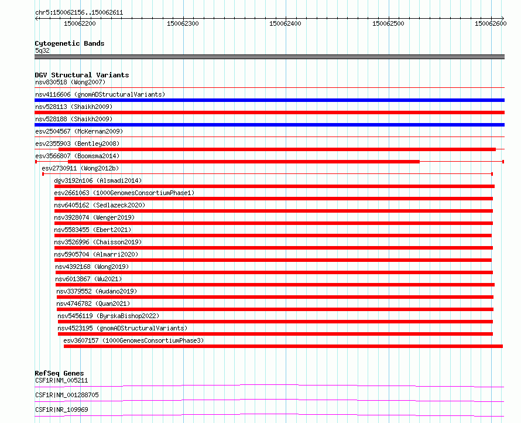
Task: Open variant nsv528113 (Shaikh2009)
Action: click(x=74, y=107)
